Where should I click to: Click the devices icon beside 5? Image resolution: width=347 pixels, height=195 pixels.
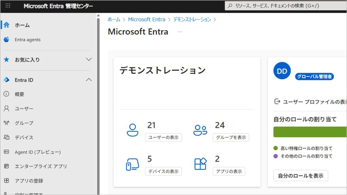click(132, 164)
